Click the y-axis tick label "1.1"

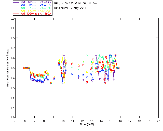coord(12,108)
